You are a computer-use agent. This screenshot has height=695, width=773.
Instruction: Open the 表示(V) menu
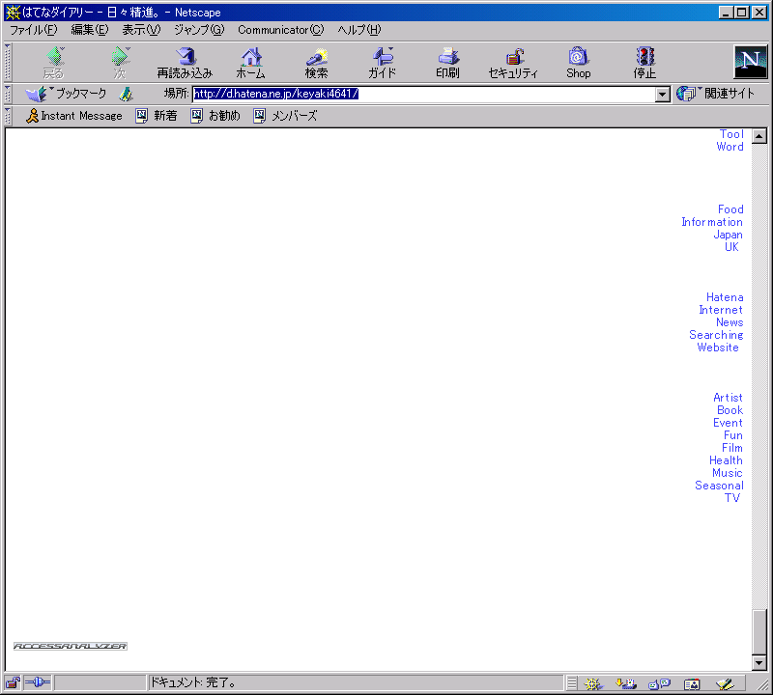(141, 30)
